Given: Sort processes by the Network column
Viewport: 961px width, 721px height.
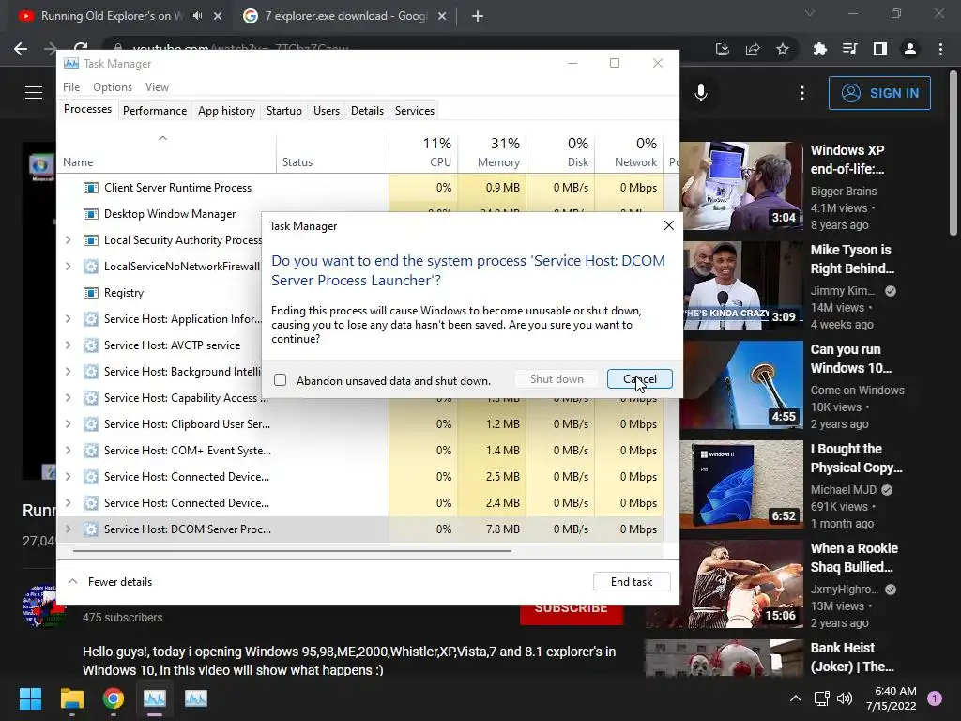Looking at the screenshot, I should click(629, 153).
